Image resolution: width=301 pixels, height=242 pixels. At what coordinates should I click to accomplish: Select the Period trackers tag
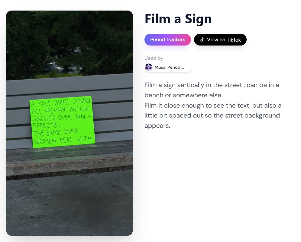(168, 39)
